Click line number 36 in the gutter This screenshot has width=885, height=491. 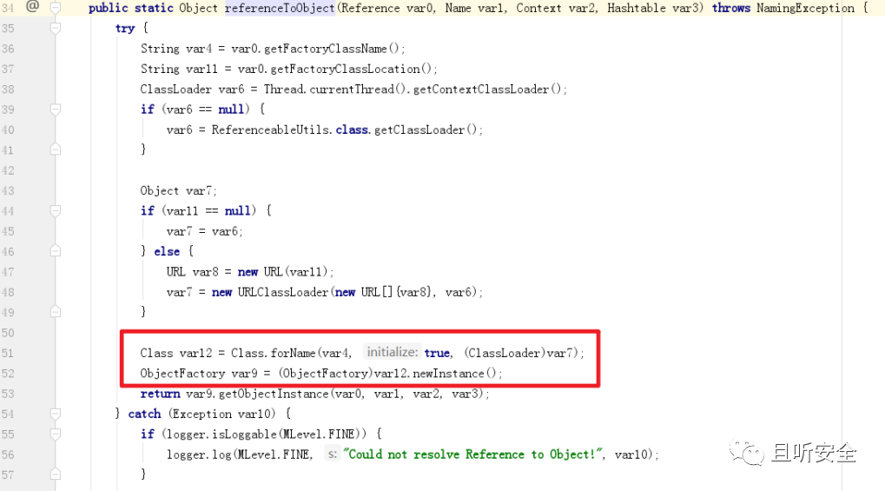(8, 49)
